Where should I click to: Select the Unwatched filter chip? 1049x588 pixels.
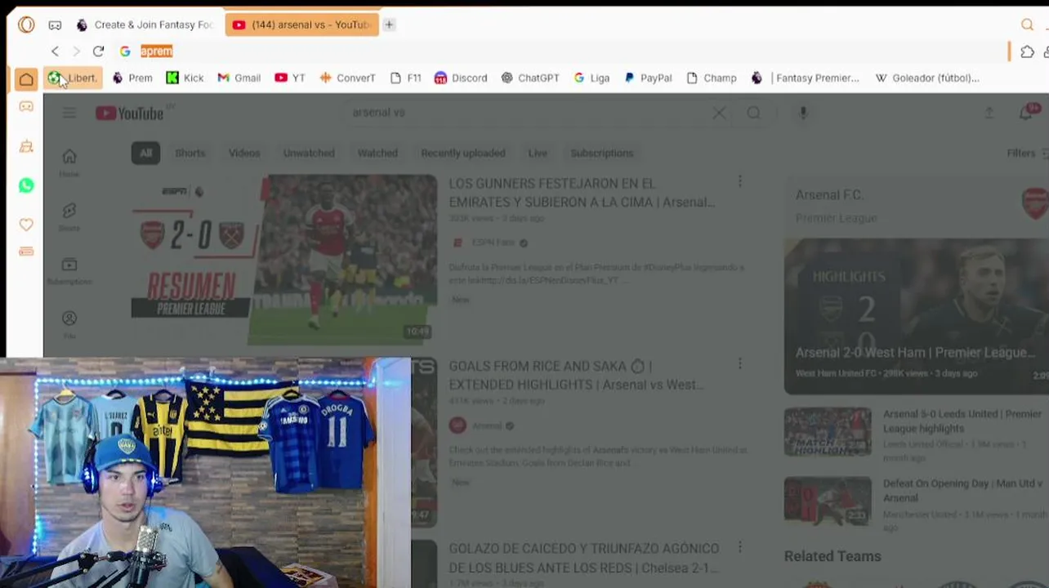click(x=309, y=153)
